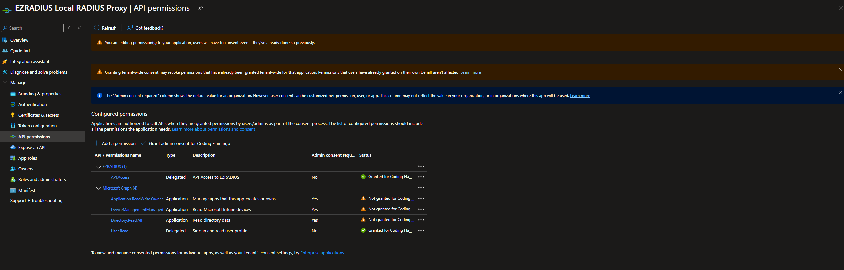
Task: Dismiss the tenant-wide consent warning banner
Action: [x=840, y=69]
